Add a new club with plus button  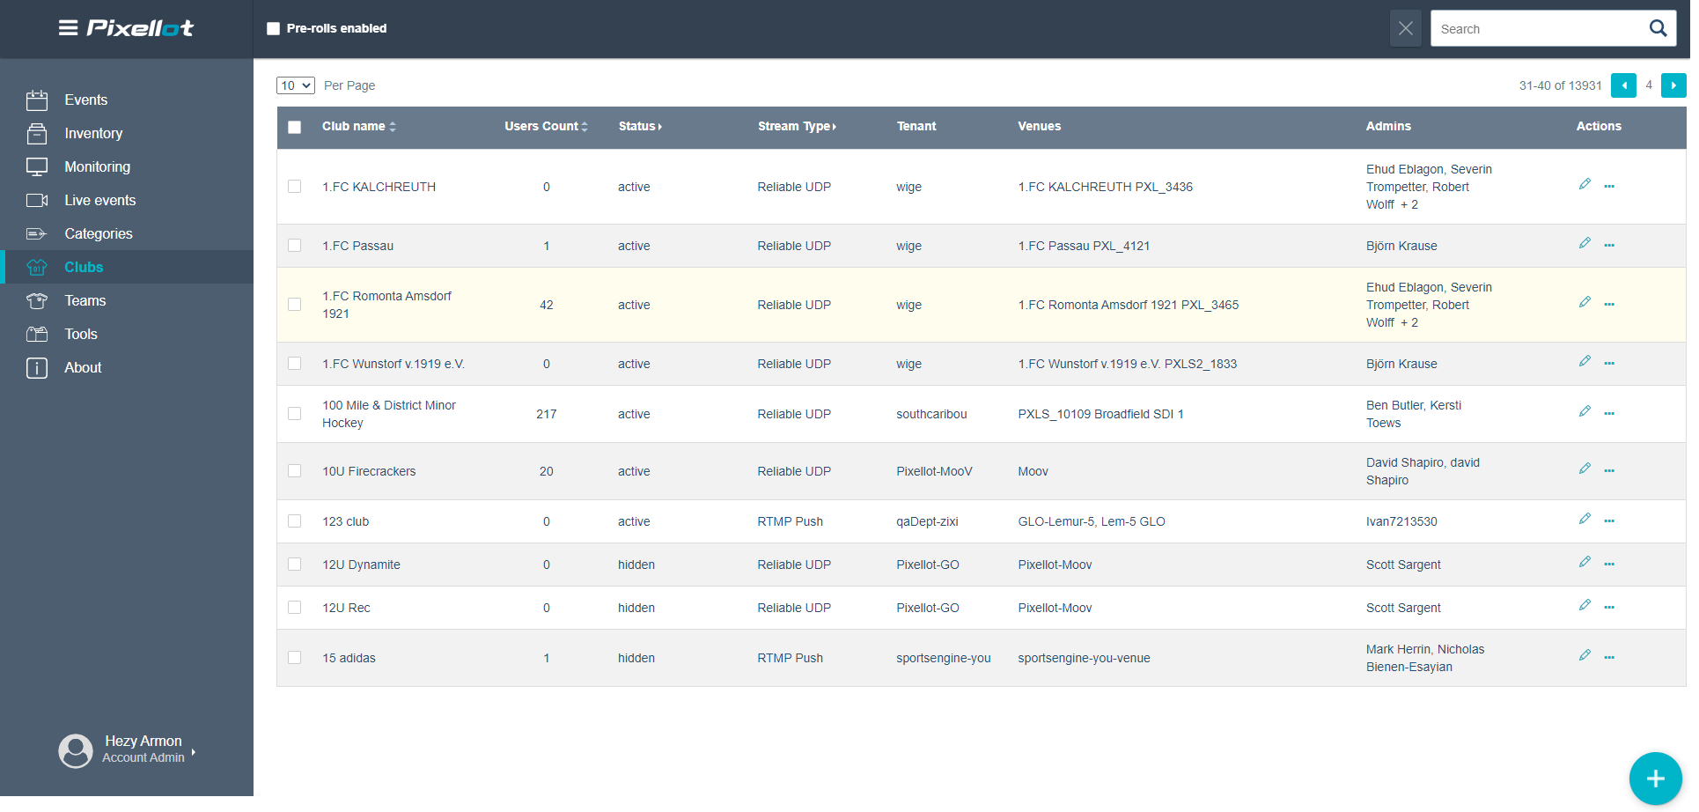1655,779
